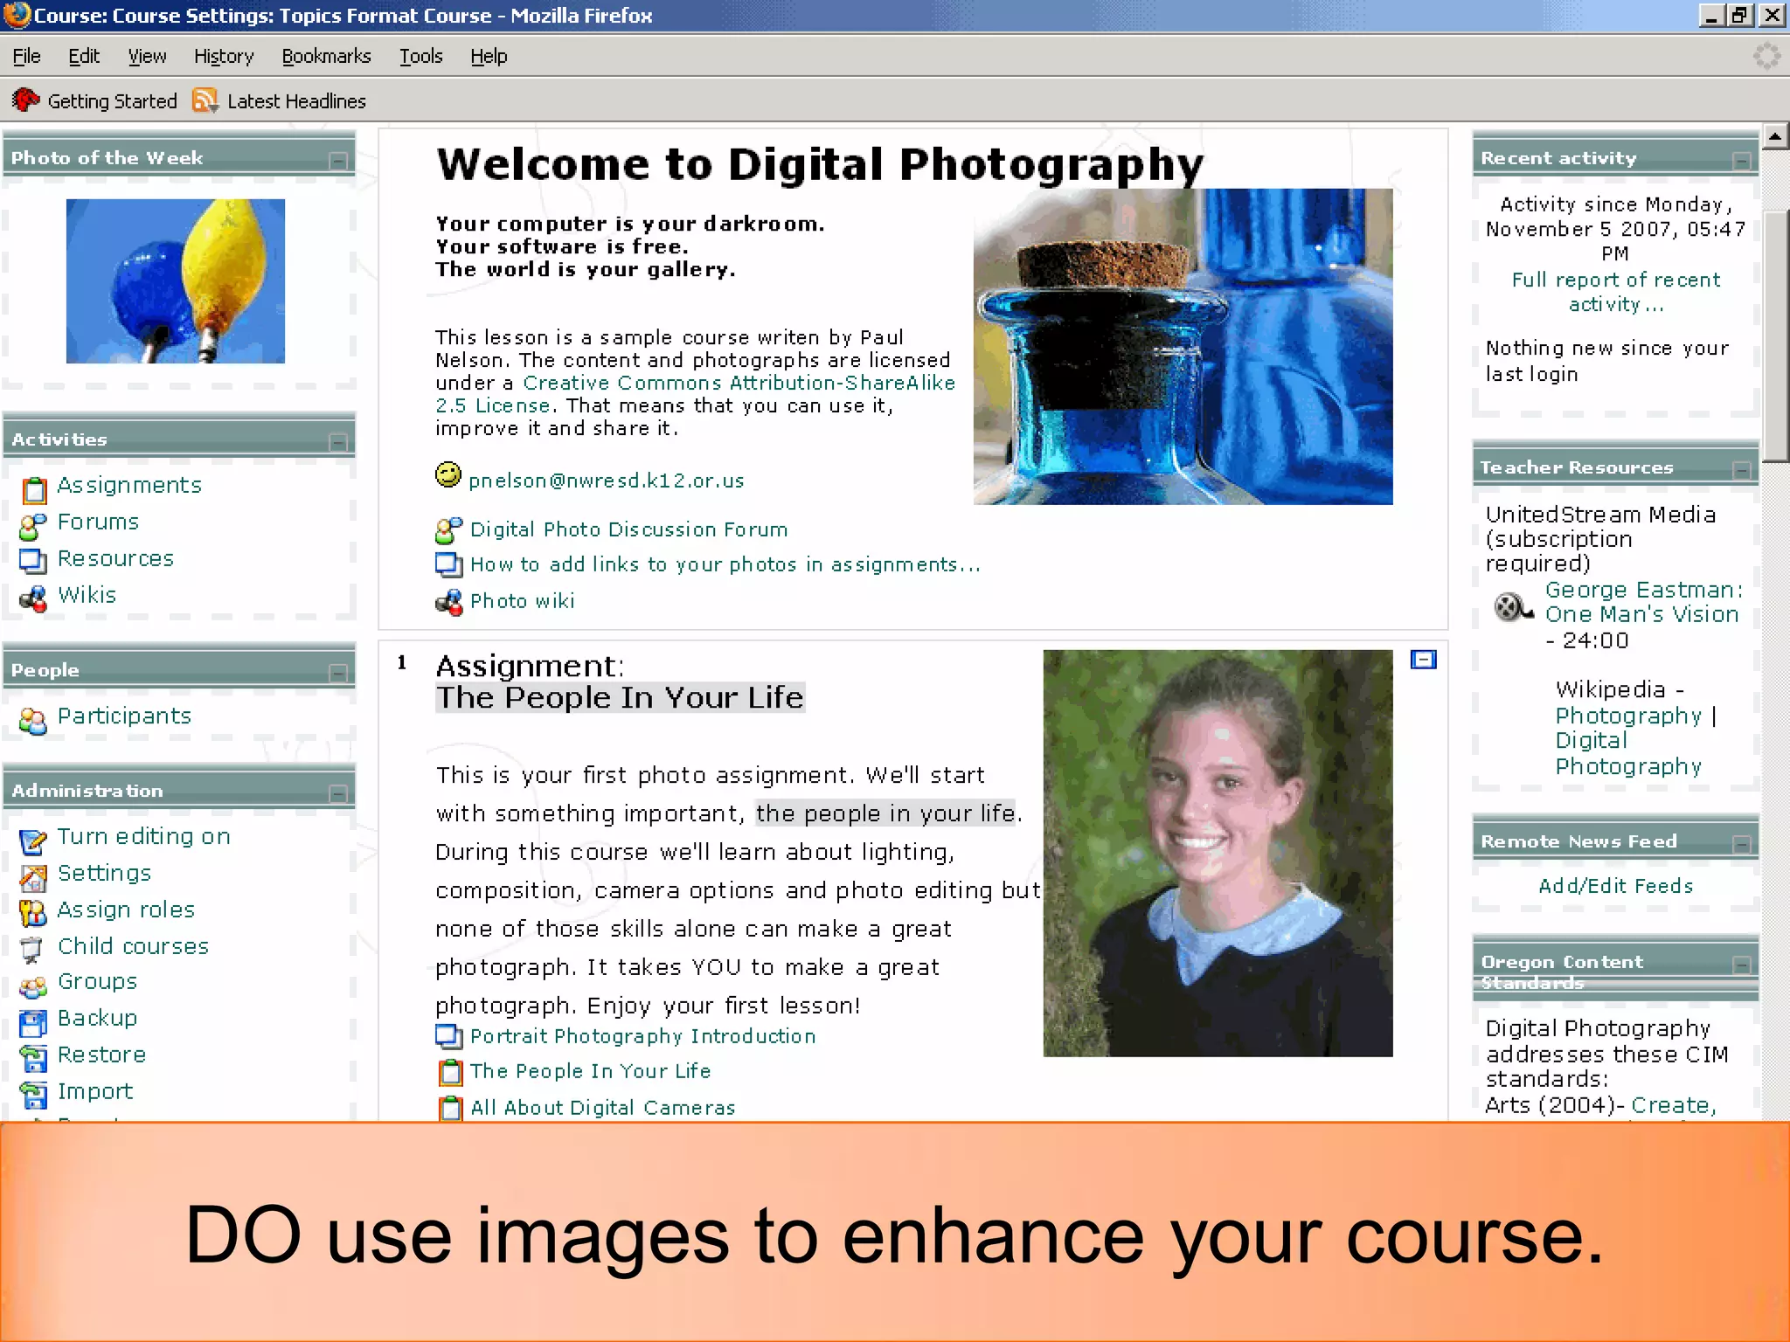Click the Resources page icon

click(x=33, y=561)
